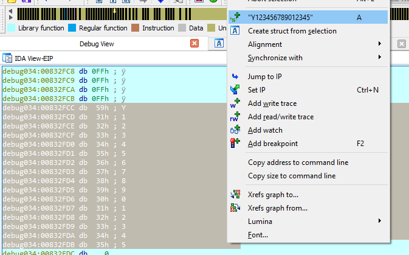Screen dimensions: 409x255
Task: Click the Regular function blue color swatch
Action: click(72, 28)
